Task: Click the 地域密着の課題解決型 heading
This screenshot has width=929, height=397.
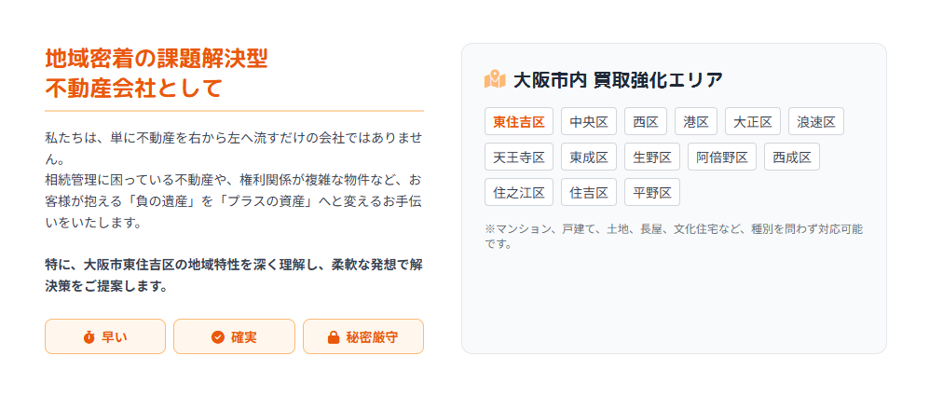Action: click(157, 59)
